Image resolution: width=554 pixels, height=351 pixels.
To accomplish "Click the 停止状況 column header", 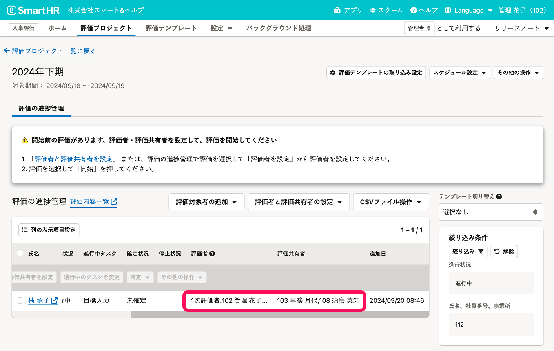I will pos(170,254).
